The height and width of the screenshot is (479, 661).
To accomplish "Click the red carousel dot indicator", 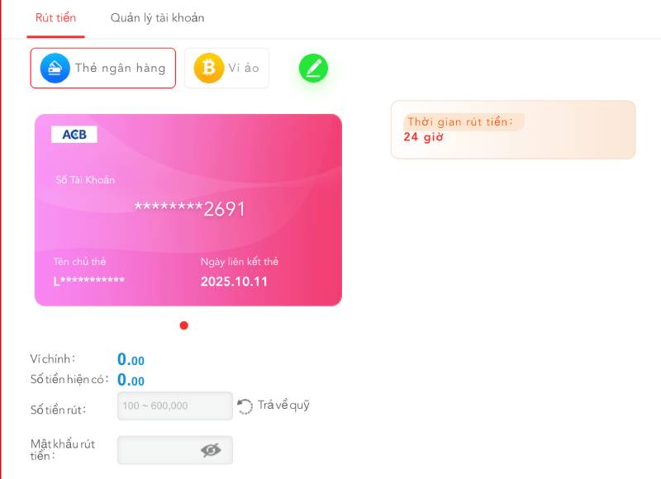I will [183, 325].
